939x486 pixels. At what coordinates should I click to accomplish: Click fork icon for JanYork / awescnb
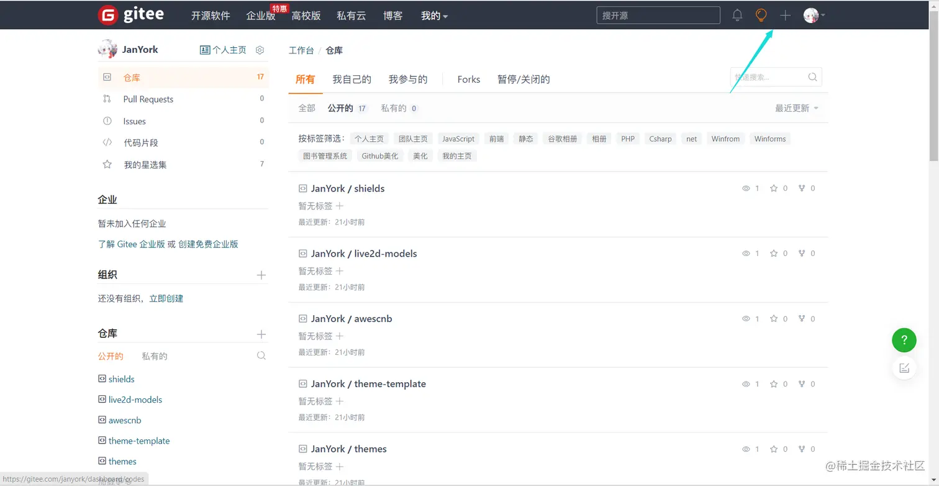(x=802, y=319)
